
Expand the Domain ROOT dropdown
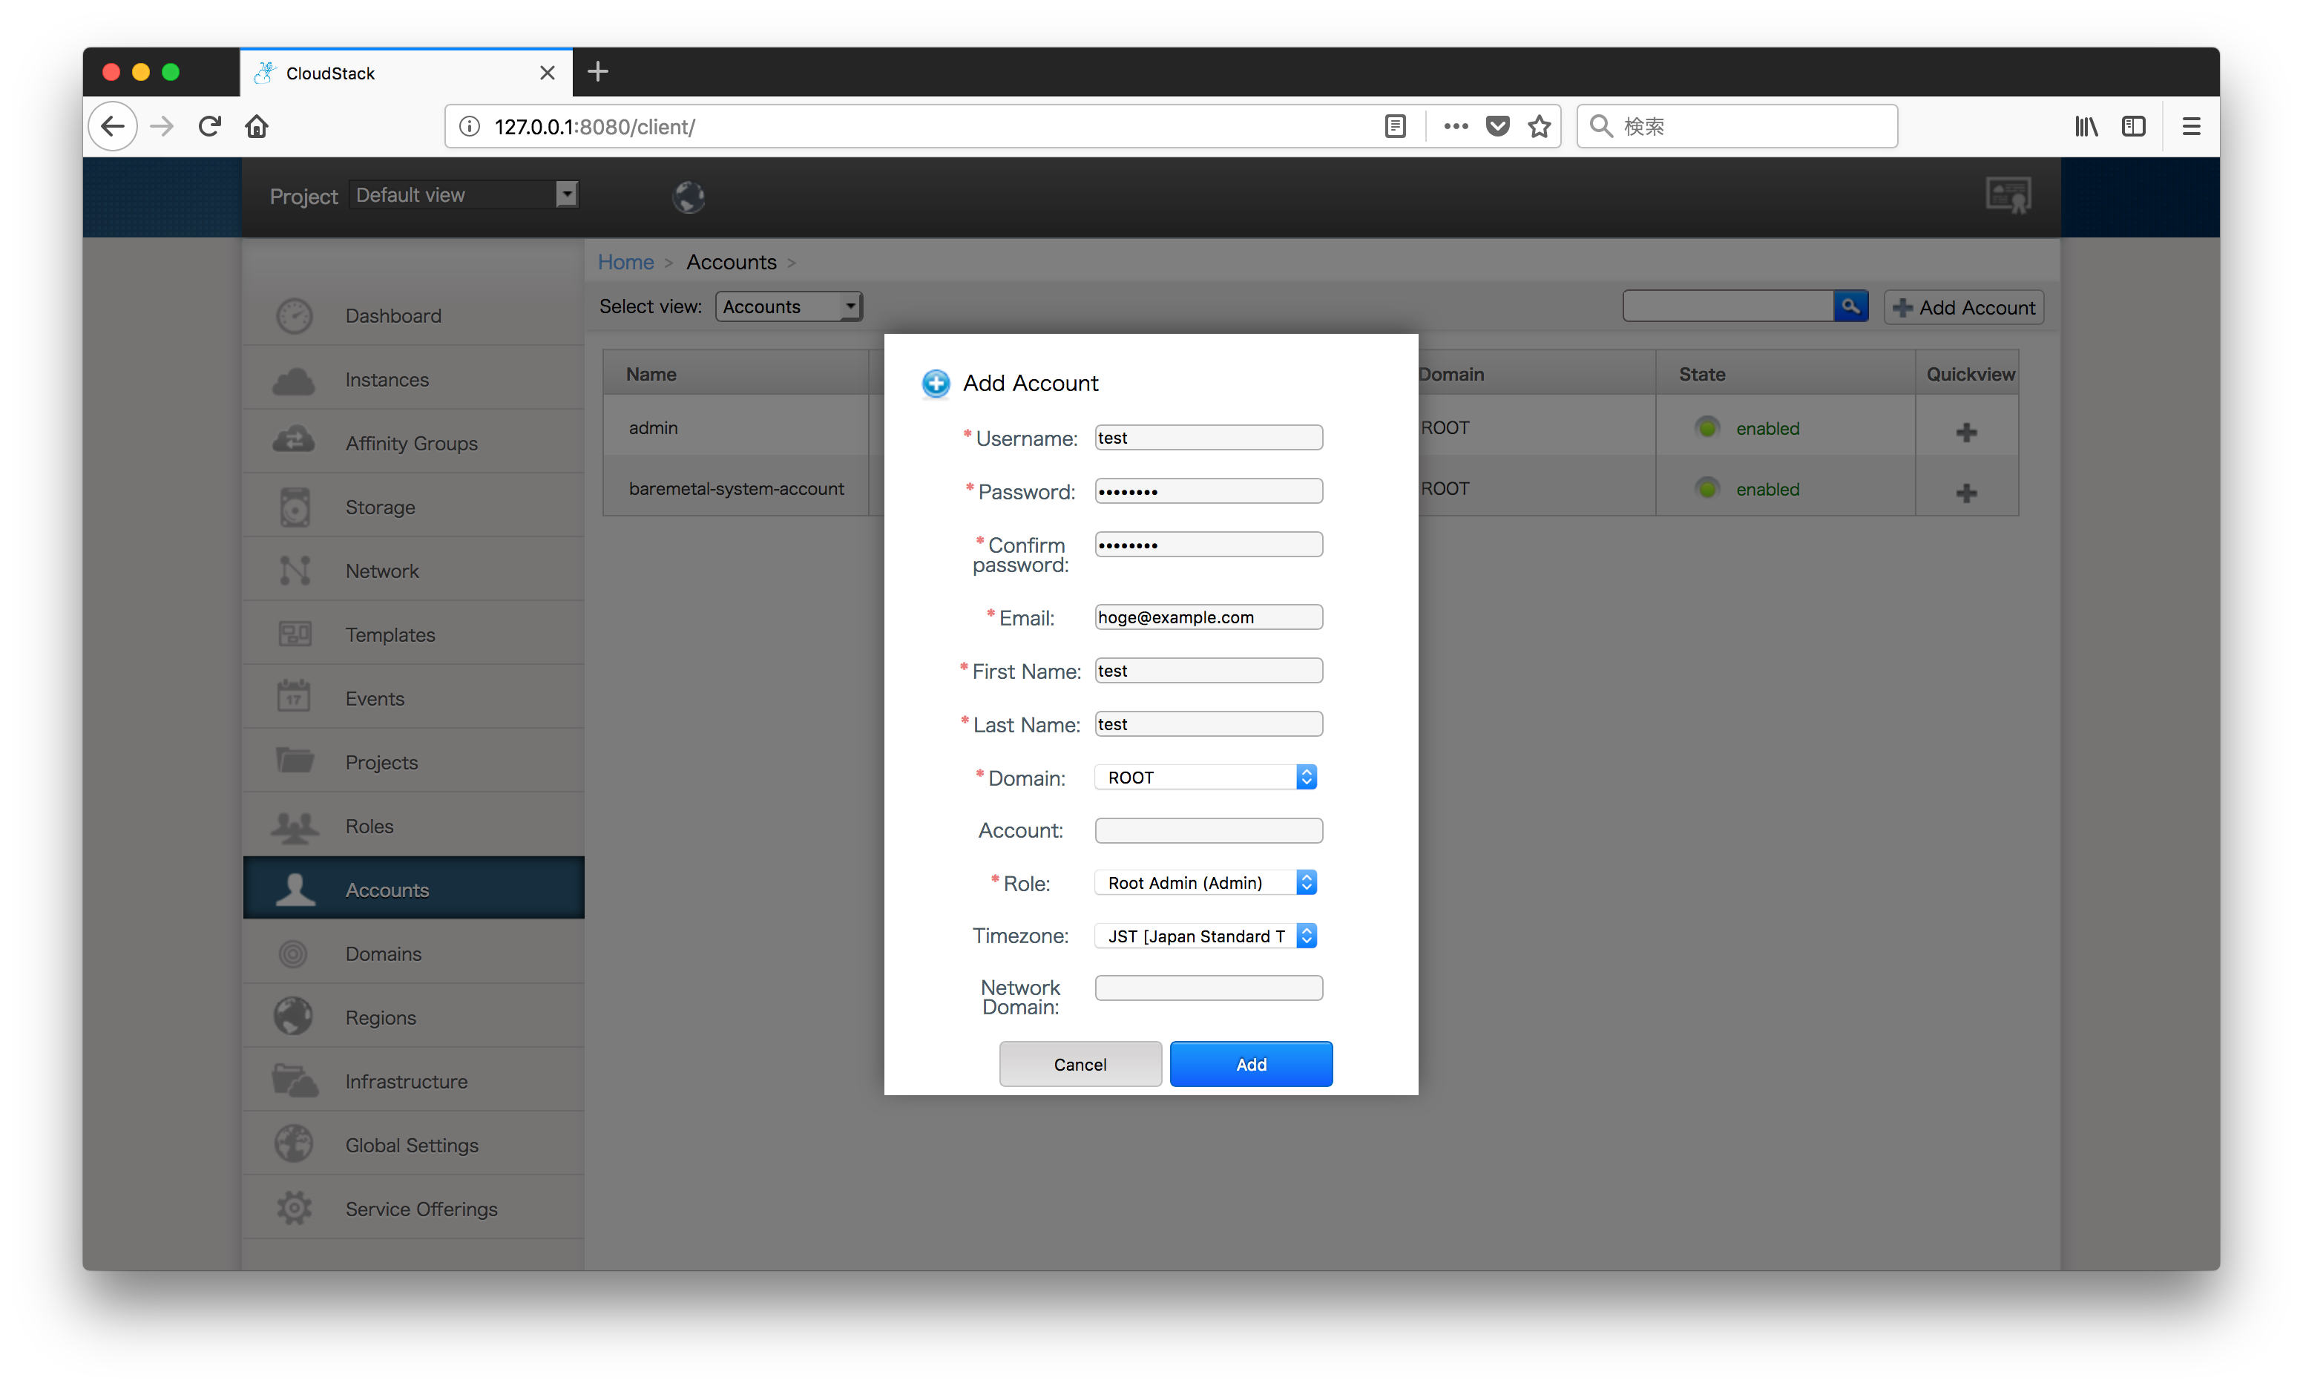(x=1206, y=778)
